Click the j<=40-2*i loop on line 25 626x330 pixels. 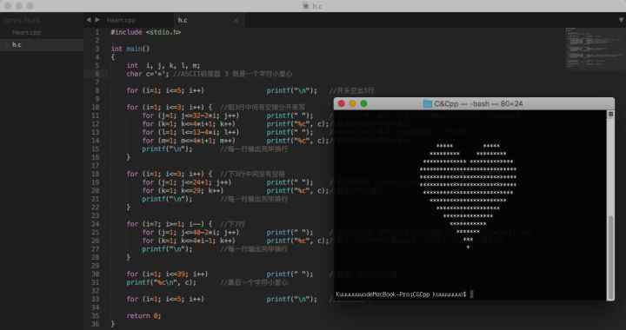pos(190,233)
